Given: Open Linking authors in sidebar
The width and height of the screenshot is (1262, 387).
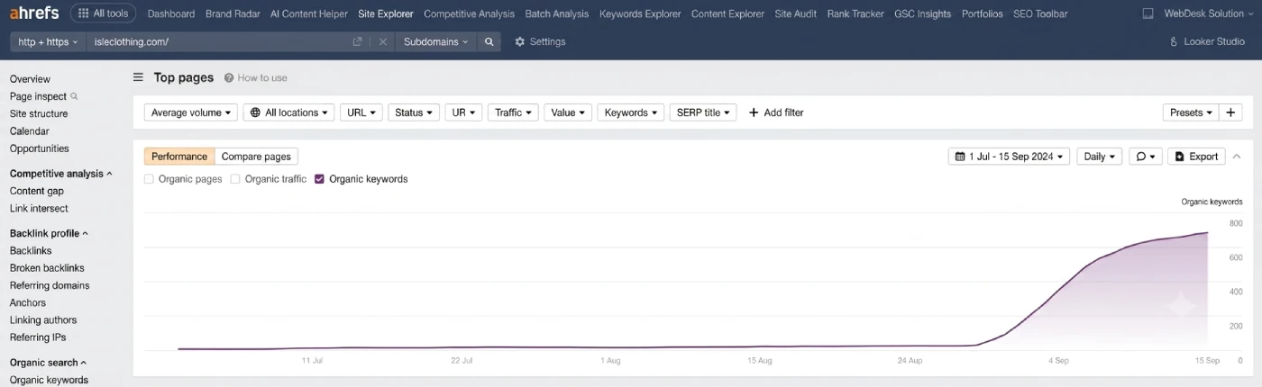Looking at the screenshot, I should (43, 319).
